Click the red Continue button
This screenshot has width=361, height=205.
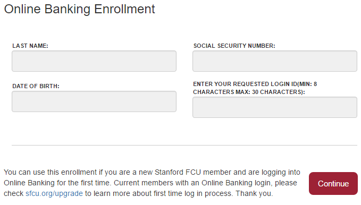[x=333, y=183]
